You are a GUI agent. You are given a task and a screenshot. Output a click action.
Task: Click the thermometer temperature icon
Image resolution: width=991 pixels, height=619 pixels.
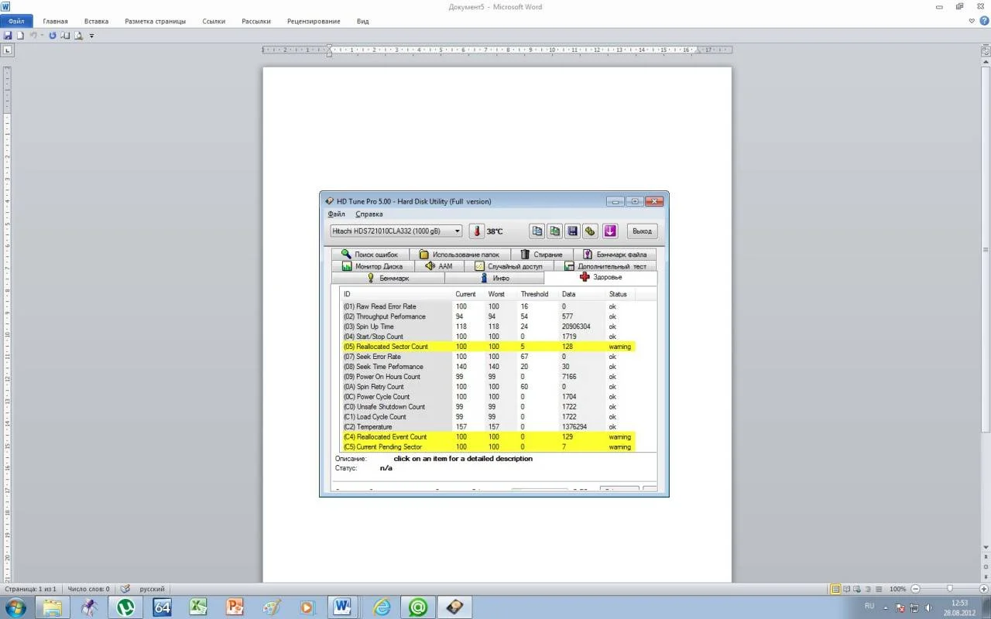pos(476,231)
